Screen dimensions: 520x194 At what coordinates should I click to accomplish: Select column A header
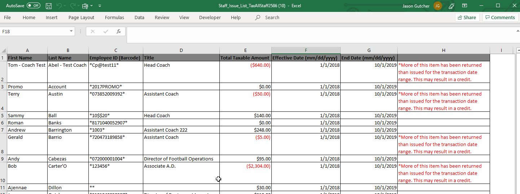(x=27, y=50)
